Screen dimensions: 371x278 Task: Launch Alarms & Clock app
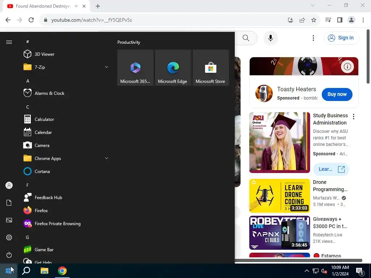(x=66, y=93)
